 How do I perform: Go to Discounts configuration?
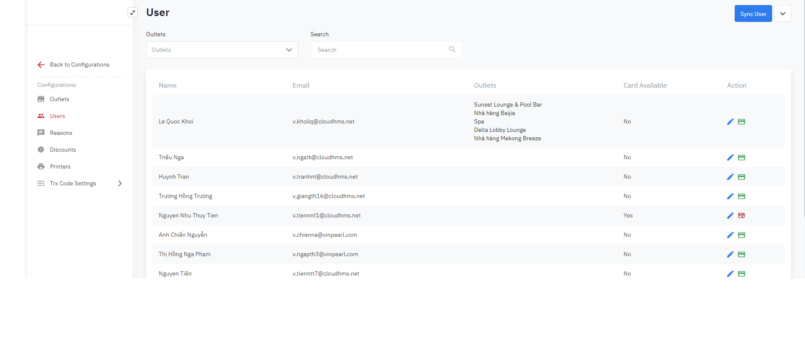(x=63, y=150)
